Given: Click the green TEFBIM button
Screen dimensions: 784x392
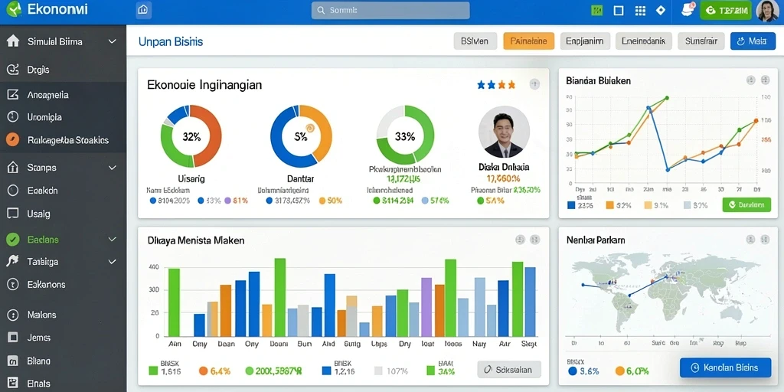Looking at the screenshot, I should pos(726,10).
